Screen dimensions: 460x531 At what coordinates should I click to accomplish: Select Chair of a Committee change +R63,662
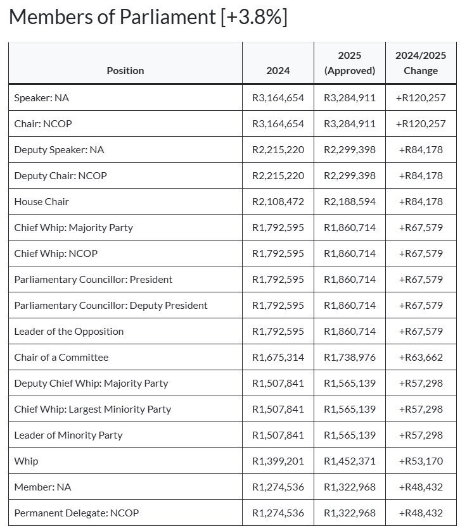coord(421,358)
